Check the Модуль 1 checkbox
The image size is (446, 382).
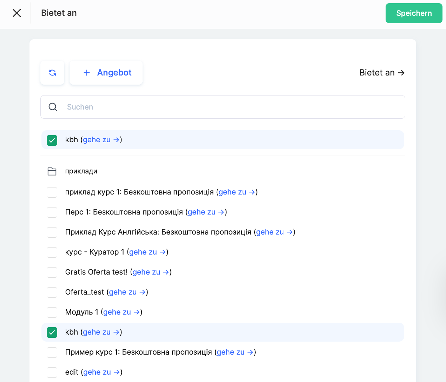[52, 312]
